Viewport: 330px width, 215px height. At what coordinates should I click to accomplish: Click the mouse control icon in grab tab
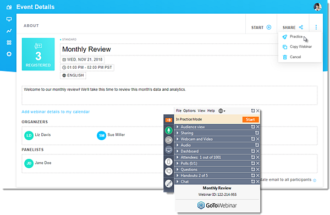click(x=169, y=162)
